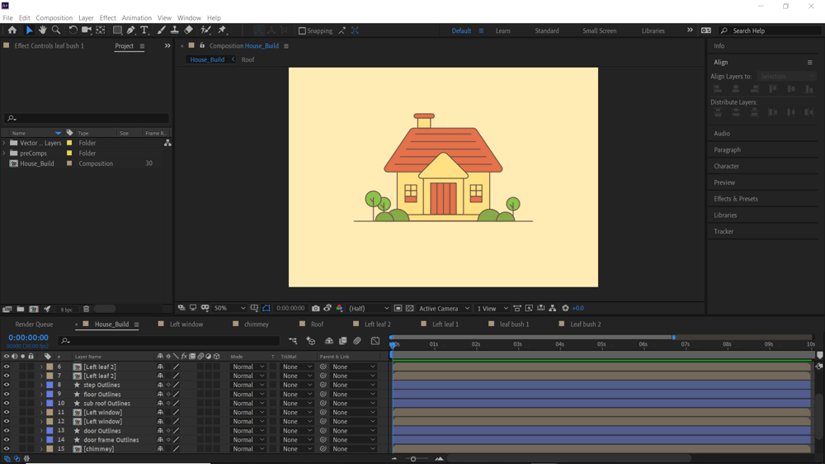Open the Character panel
825x464 pixels.
tap(726, 166)
